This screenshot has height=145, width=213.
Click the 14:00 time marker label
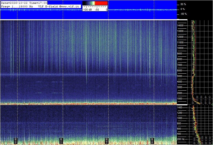(x=107, y=141)
